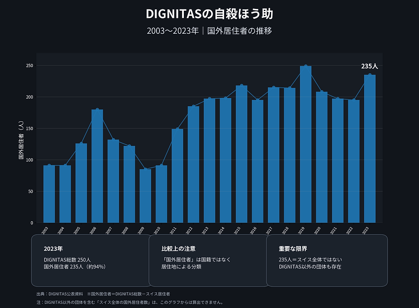Select the 2011 bar in the chart
The width and height of the screenshot is (419, 308).
pyautogui.click(x=177, y=176)
